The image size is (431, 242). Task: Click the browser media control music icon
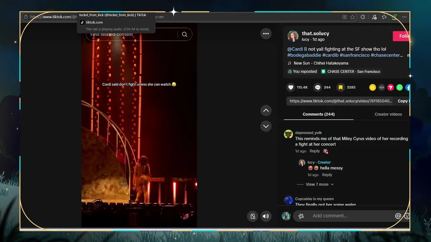374,17
